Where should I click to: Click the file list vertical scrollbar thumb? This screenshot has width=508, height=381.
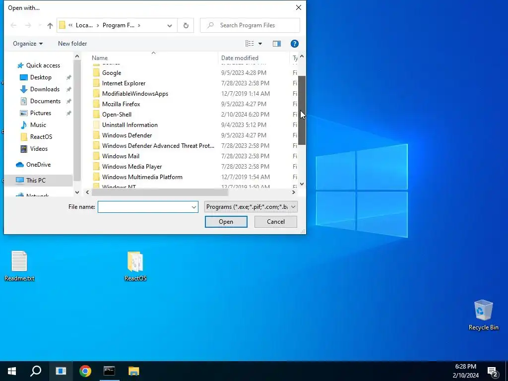(x=302, y=110)
